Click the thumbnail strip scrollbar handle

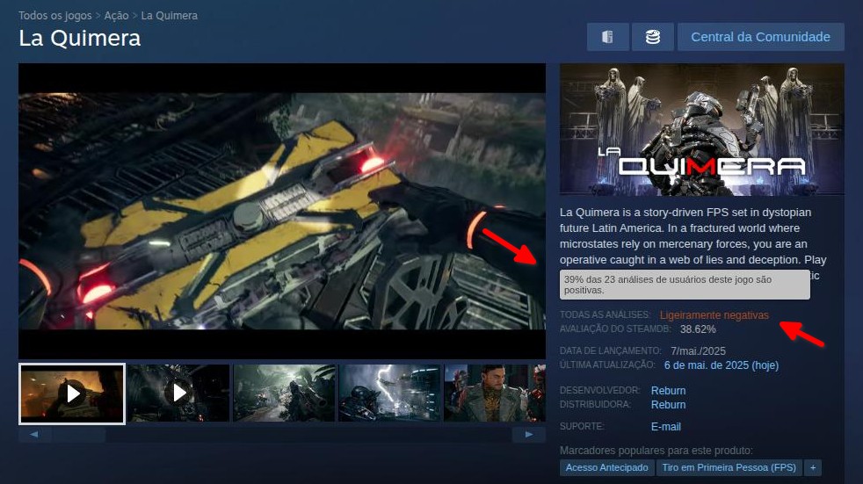tap(79, 435)
